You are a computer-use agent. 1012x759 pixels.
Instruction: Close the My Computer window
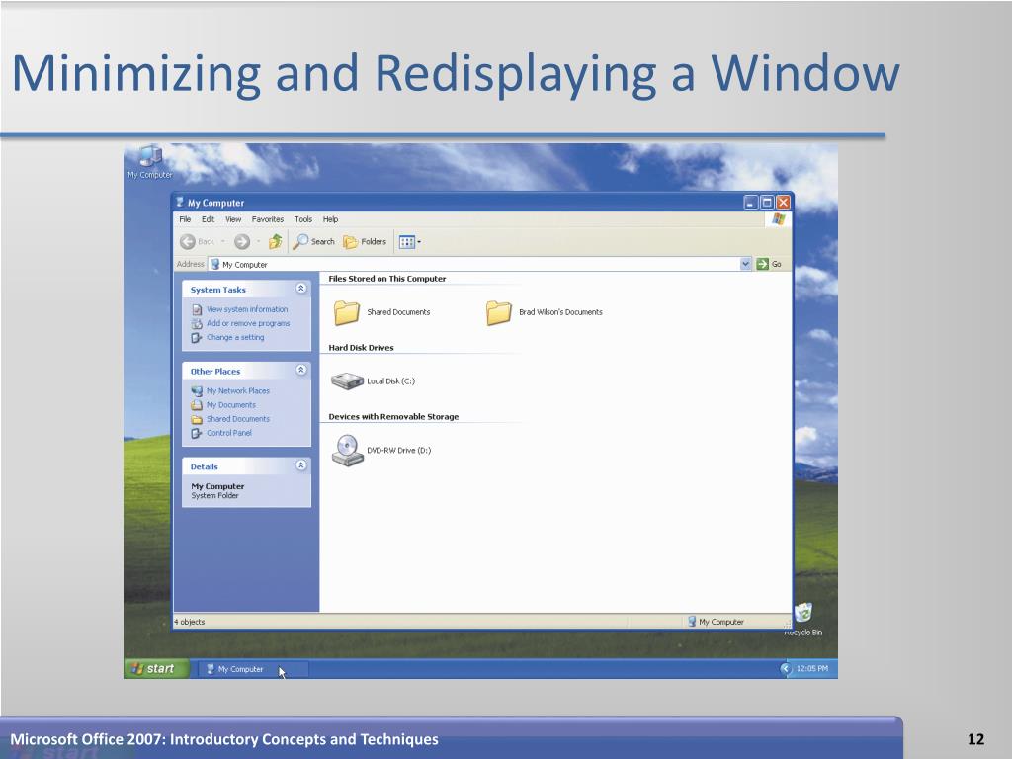tap(783, 202)
